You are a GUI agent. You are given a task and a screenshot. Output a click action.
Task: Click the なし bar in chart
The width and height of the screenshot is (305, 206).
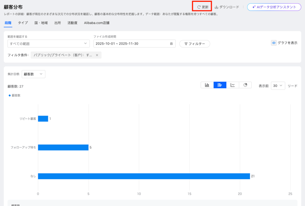click(x=144, y=176)
